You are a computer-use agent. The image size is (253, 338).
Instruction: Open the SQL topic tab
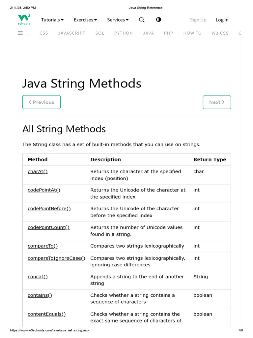pos(99,33)
